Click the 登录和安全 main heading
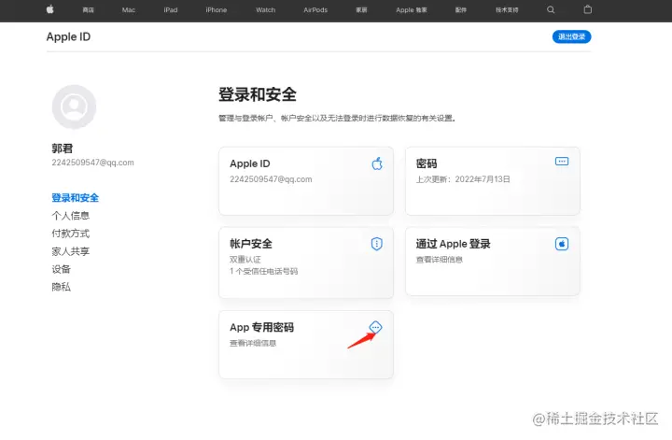The height and width of the screenshot is (440, 672). point(258,94)
